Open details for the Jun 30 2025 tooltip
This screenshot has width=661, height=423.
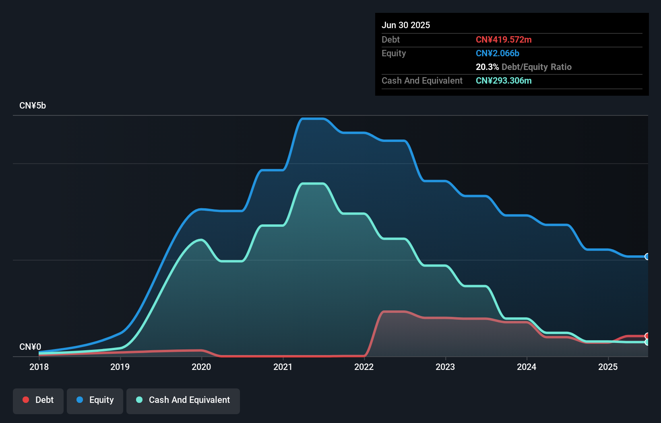406,25
